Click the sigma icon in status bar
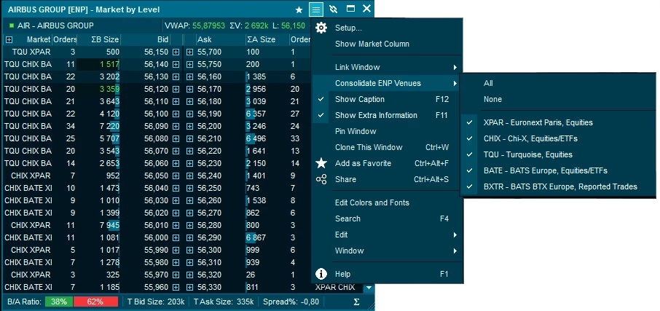This screenshot has width=660, height=311. click(356, 302)
